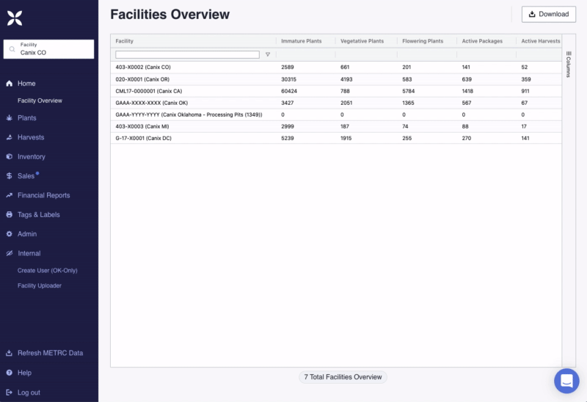
Task: Go to Facility Overview submenu
Action: point(40,100)
